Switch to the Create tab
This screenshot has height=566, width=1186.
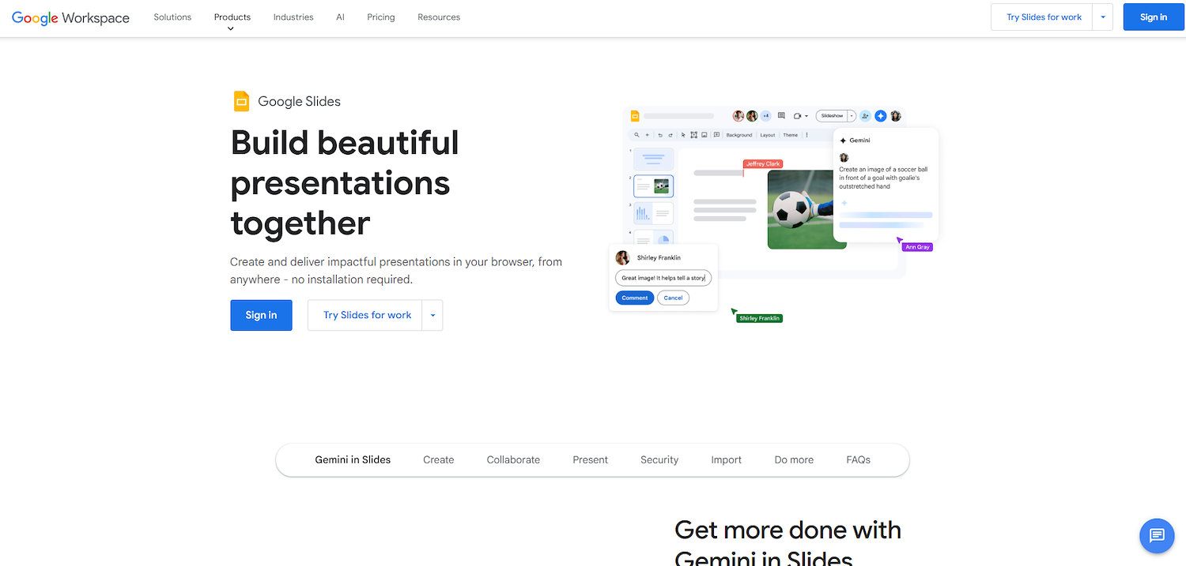(439, 459)
